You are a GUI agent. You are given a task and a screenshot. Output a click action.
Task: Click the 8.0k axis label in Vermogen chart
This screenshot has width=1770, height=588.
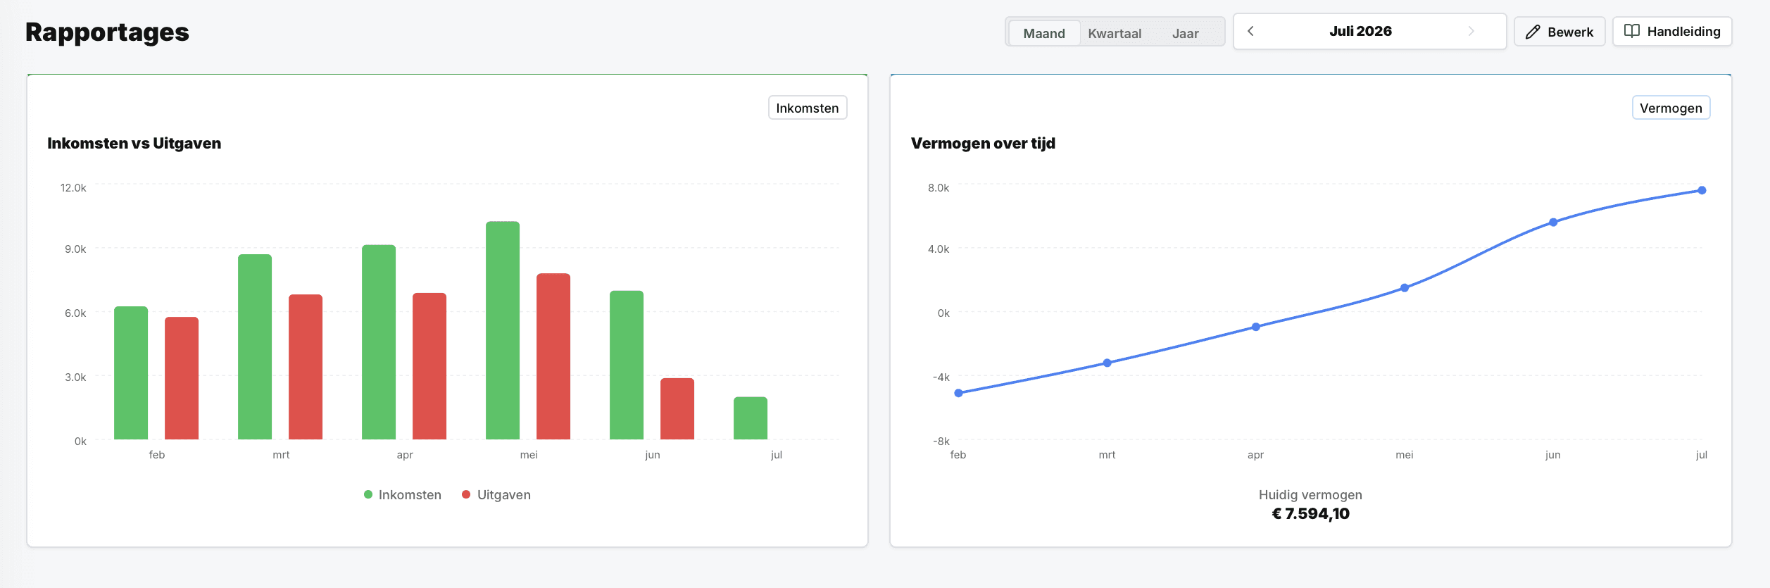click(x=939, y=187)
